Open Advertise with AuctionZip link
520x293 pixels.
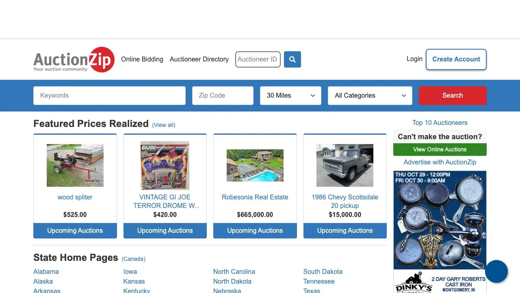440,162
